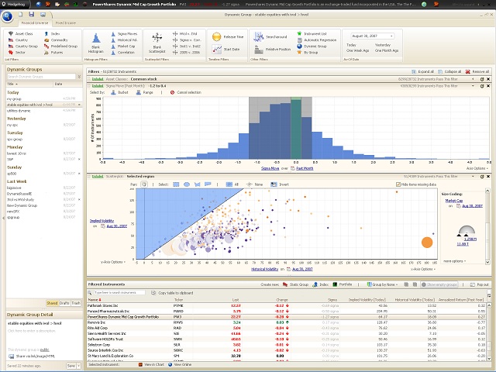Viewport: 496px width, 372px height.
Task: Click the 11.88 T size limit value
Action: [x=463, y=244]
